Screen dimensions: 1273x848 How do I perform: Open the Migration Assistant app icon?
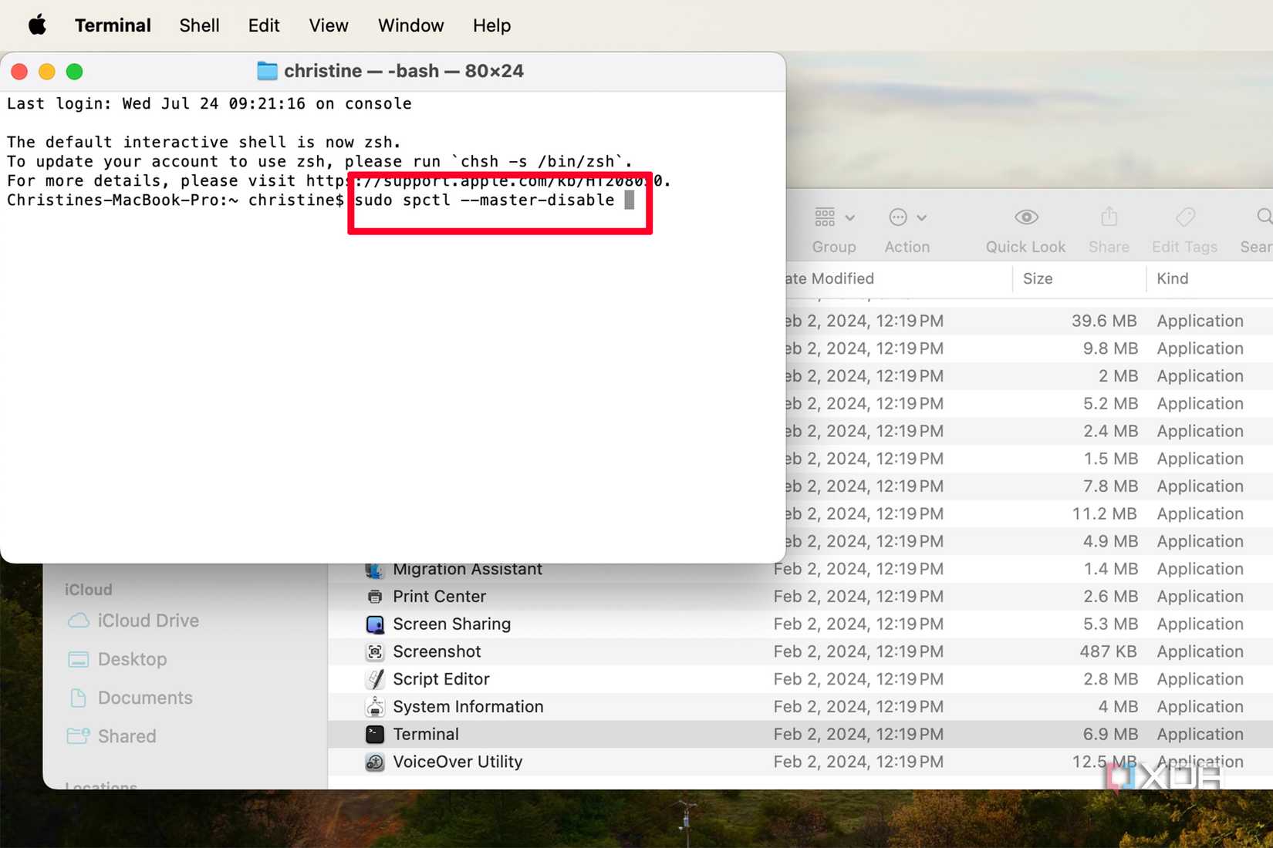(x=376, y=569)
